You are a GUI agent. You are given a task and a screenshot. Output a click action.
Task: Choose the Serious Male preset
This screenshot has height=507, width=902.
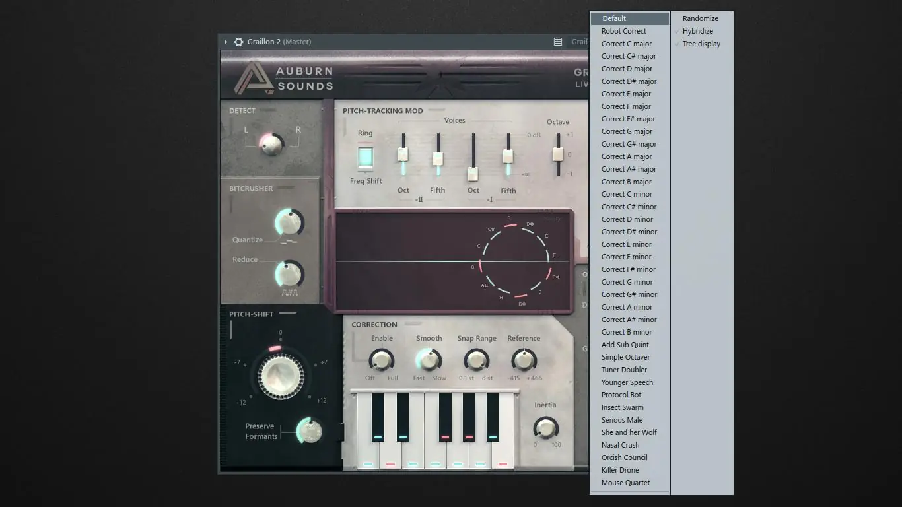pos(630,420)
